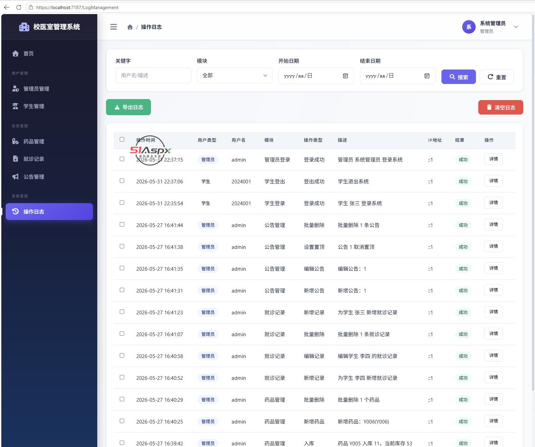535x447 pixels.
Task: Click the 关键字 input field
Action: (x=153, y=76)
